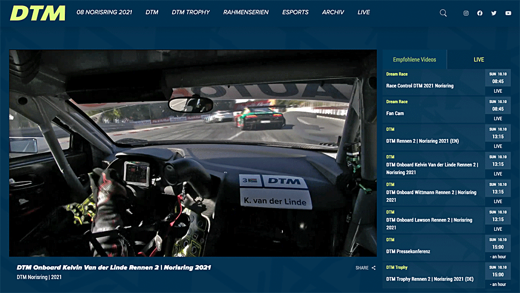Click the share arrow icon

click(x=374, y=268)
